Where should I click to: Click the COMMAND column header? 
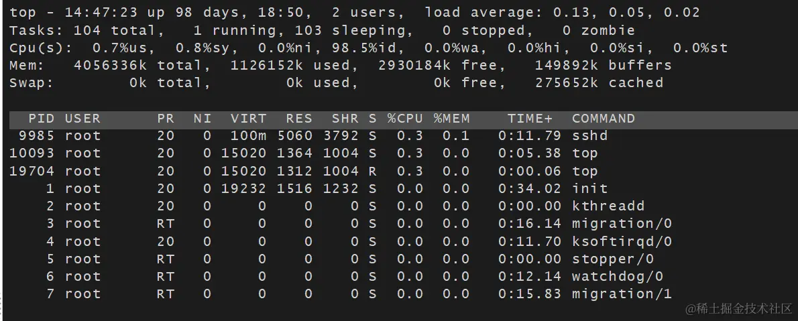604,119
